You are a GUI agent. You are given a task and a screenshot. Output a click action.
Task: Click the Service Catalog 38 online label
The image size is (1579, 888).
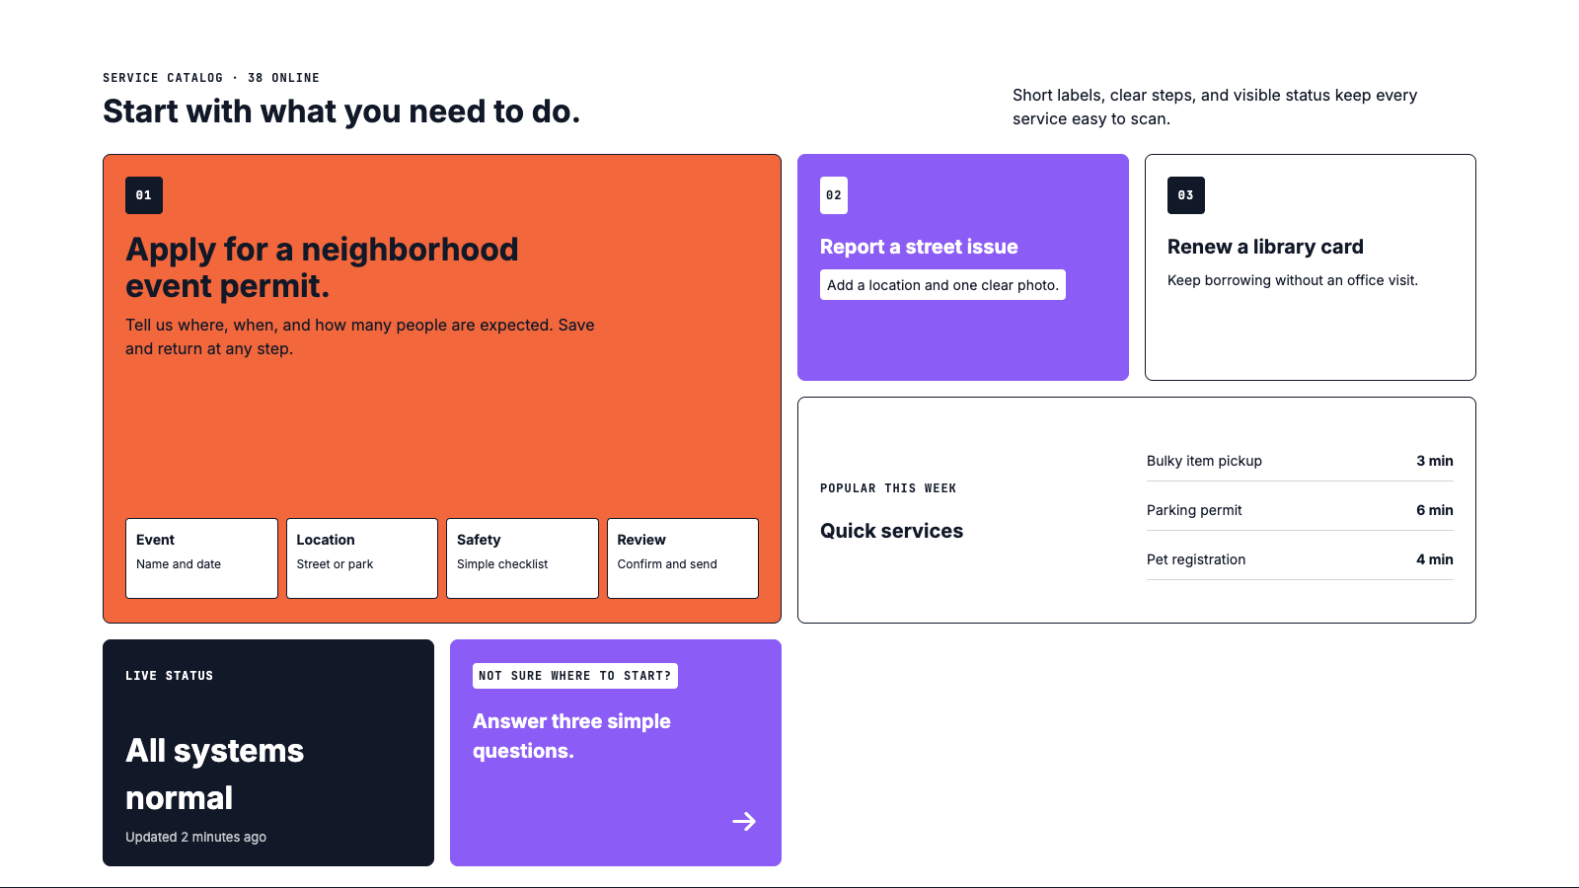pos(211,78)
